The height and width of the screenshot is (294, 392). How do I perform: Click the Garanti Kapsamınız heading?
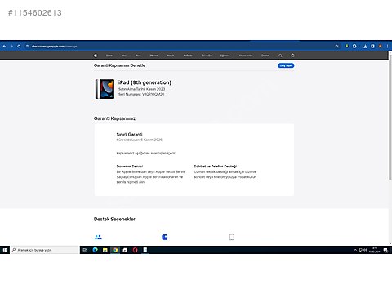point(114,118)
